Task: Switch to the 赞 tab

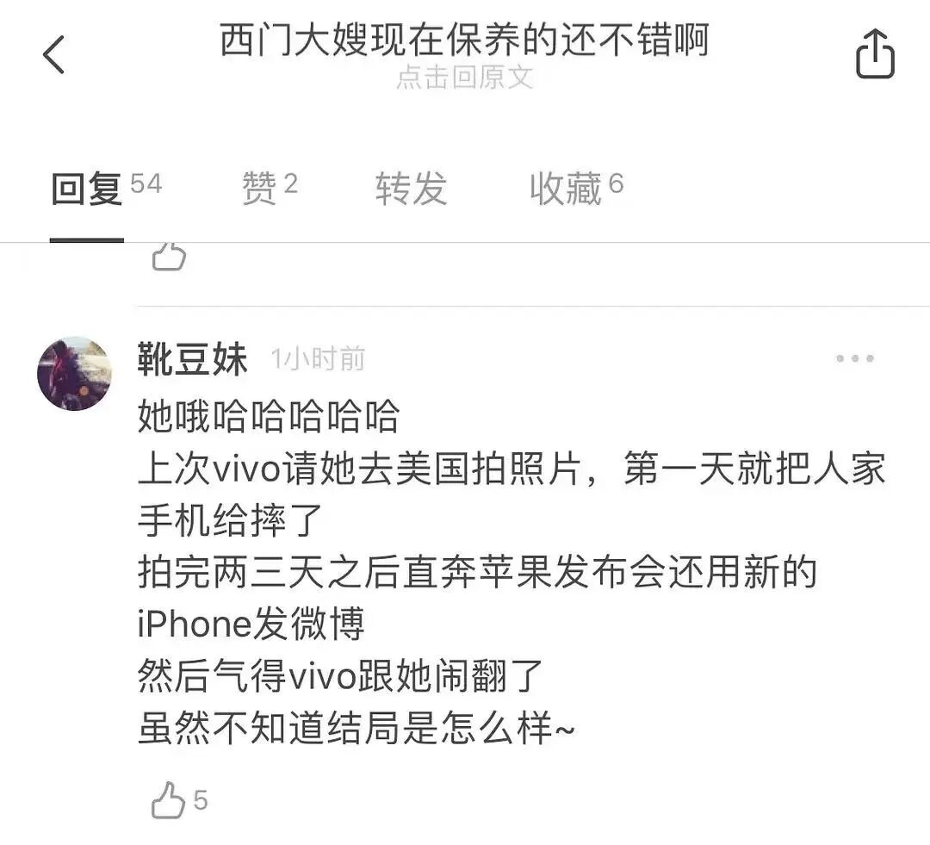Action: point(259,188)
